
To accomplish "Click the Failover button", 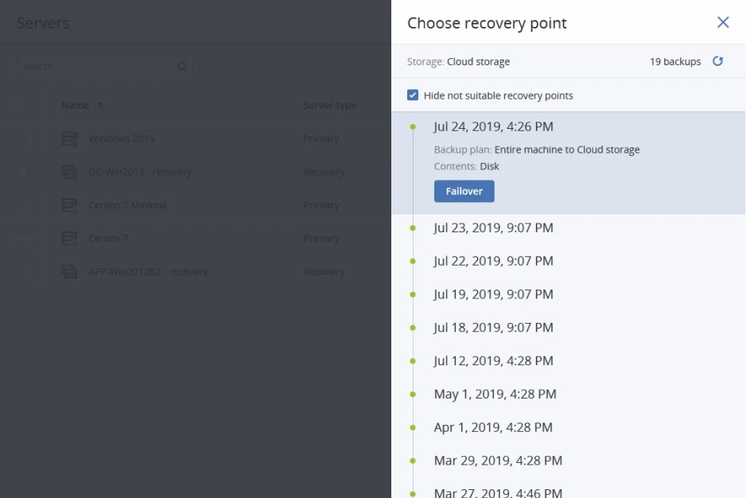I will click(x=464, y=191).
